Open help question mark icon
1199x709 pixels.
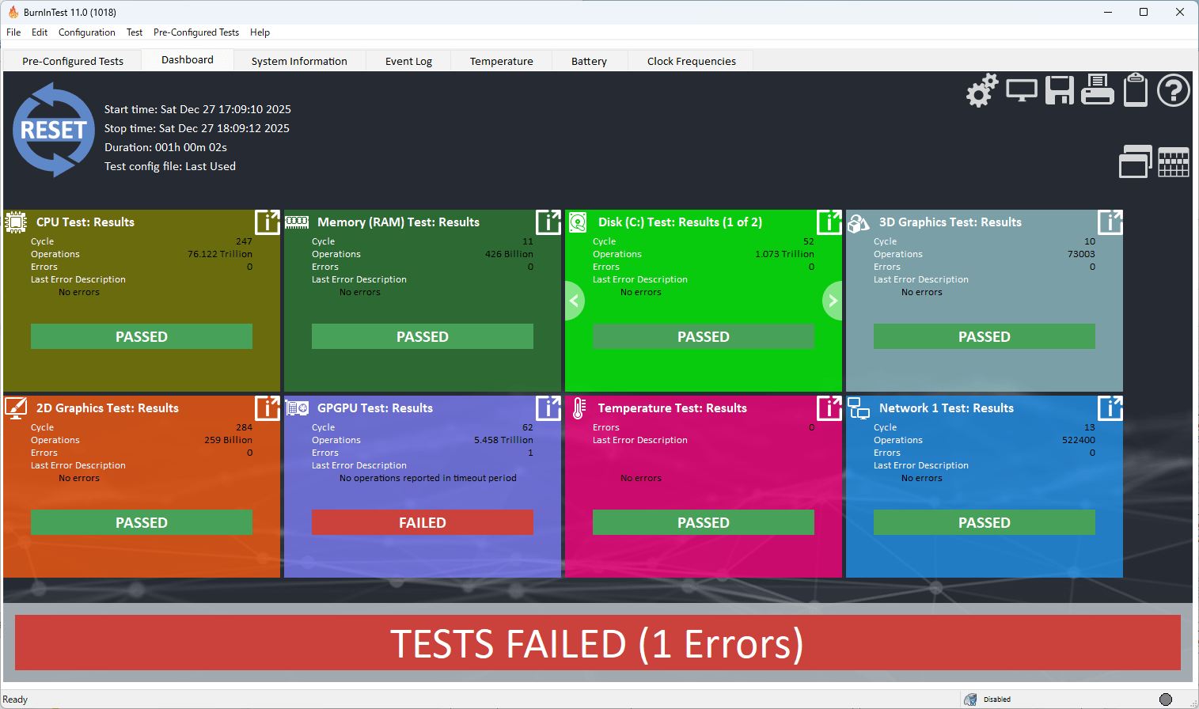coord(1173,90)
